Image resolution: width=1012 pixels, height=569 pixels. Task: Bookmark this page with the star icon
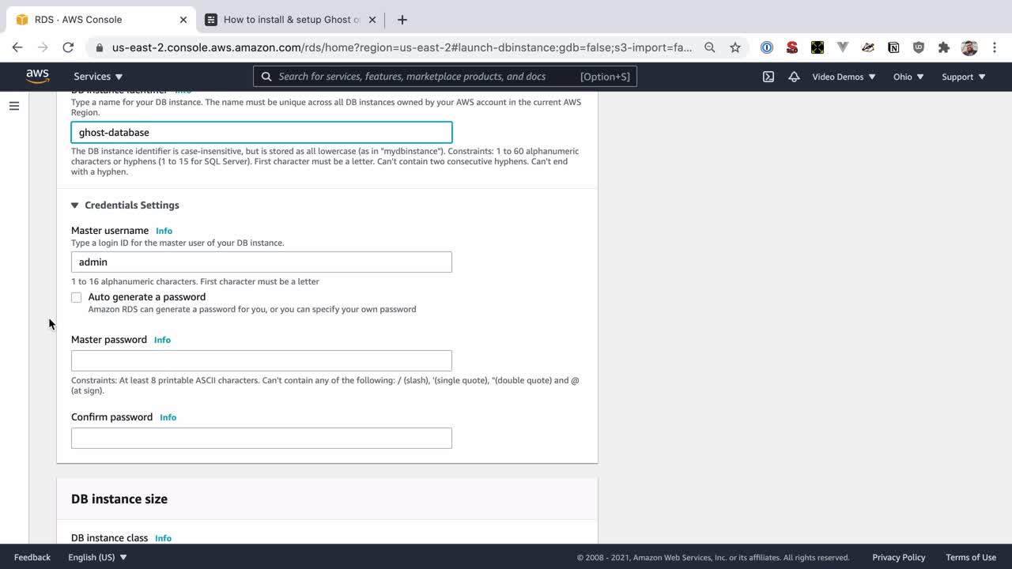pos(735,47)
